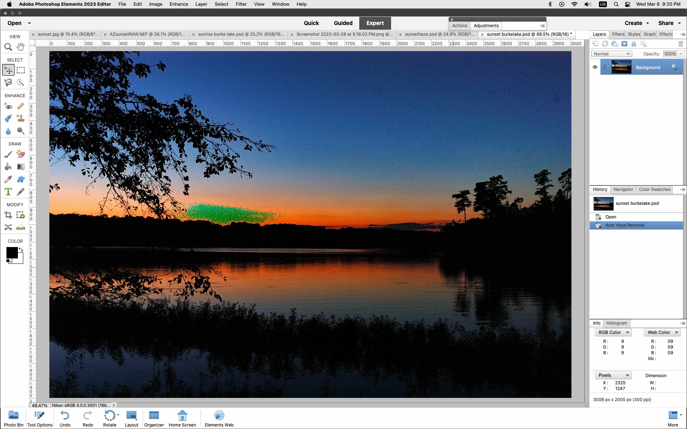
Task: Toggle the lock all pixels icon
Action: [634, 44]
